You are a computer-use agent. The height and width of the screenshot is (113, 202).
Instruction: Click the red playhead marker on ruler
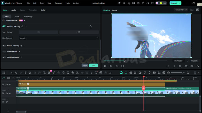pyautogui.click(x=144, y=77)
